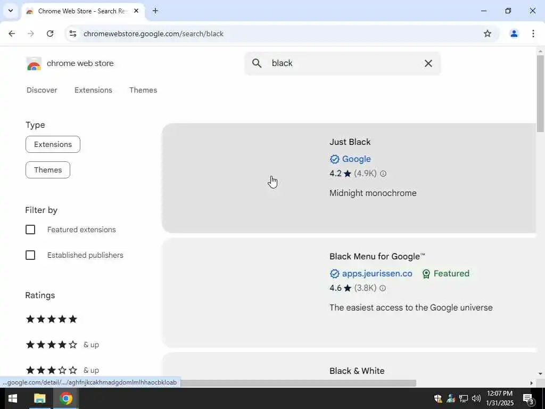Screen dimensions: 545x409
Task: Click The easiest access to the Google universe
Action: (411, 308)
